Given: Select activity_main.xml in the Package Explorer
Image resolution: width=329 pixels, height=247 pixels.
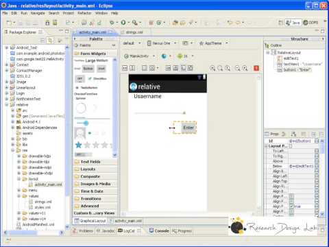Looking at the screenshot, I should click(48, 185).
